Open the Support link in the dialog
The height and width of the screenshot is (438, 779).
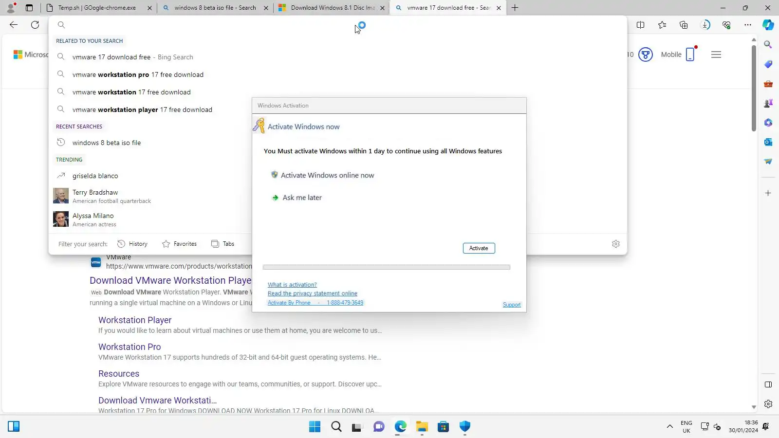coord(512,305)
